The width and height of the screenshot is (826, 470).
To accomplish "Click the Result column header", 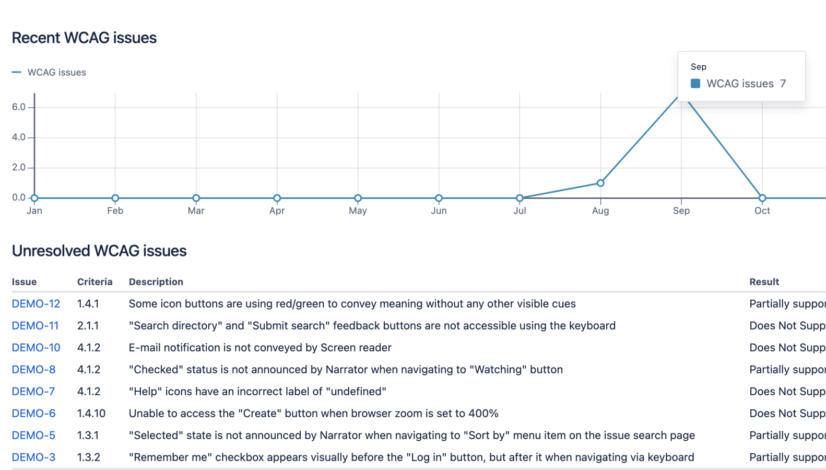I will click(764, 282).
